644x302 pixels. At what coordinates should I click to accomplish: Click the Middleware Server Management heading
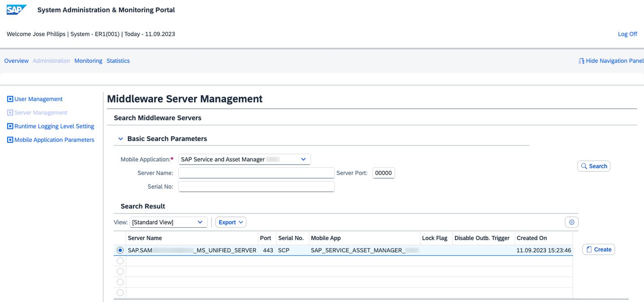tap(185, 99)
